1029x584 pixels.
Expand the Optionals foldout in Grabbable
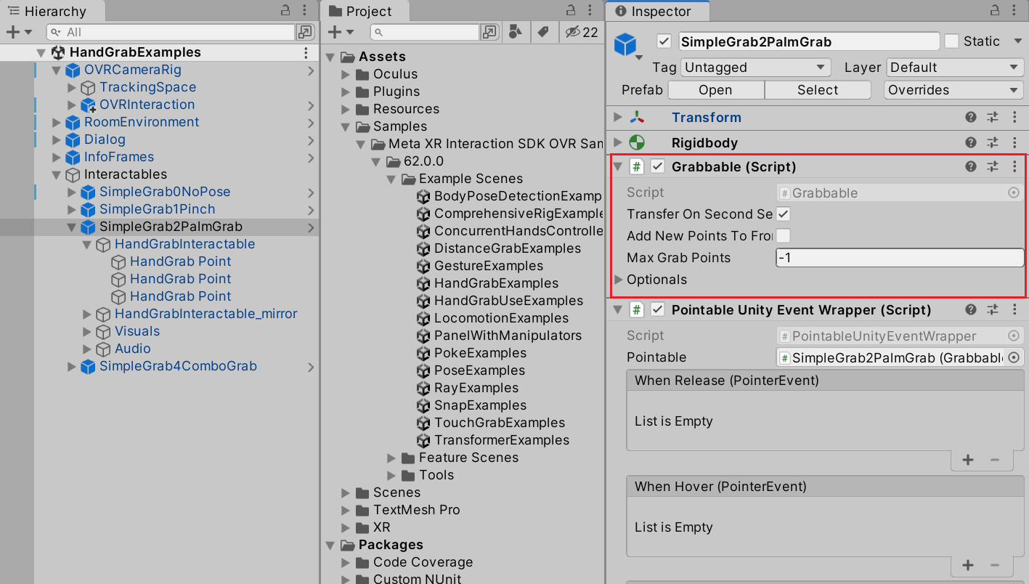(619, 280)
